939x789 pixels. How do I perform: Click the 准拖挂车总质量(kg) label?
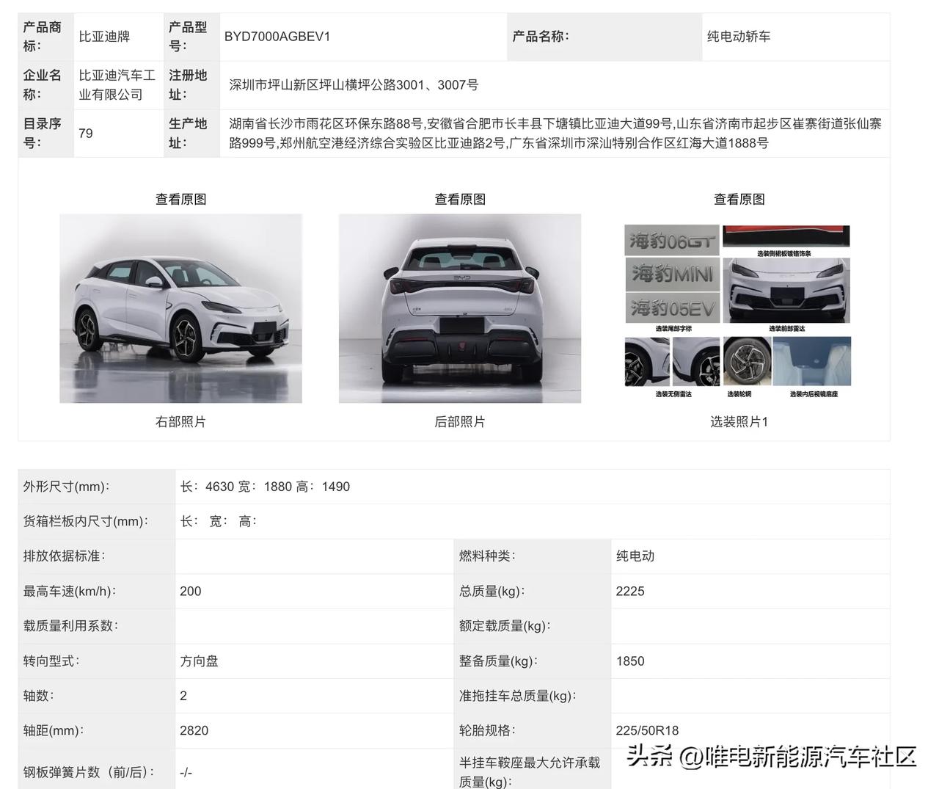pos(517,695)
